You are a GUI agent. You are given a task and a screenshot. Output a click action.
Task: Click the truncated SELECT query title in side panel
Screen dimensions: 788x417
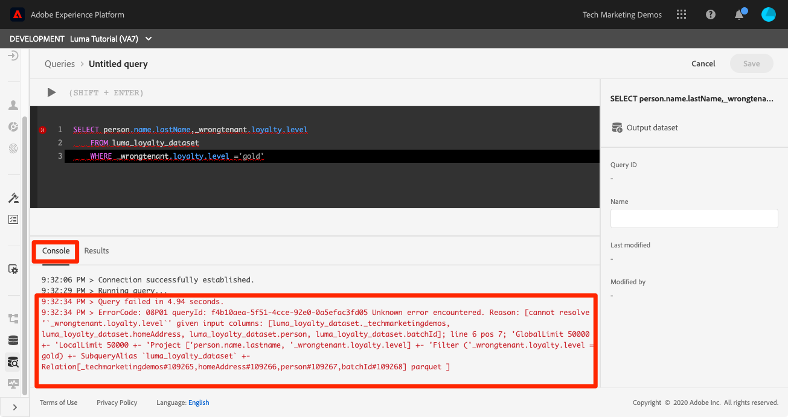[692, 98]
